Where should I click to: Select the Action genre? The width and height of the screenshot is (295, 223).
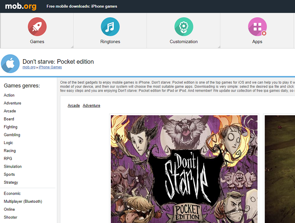(9, 95)
